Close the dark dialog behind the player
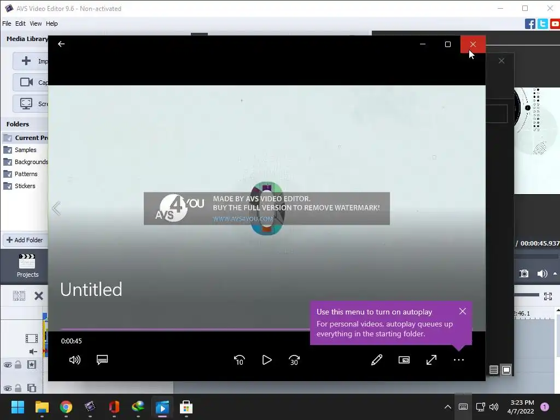The height and width of the screenshot is (420, 560). pyautogui.click(x=501, y=61)
